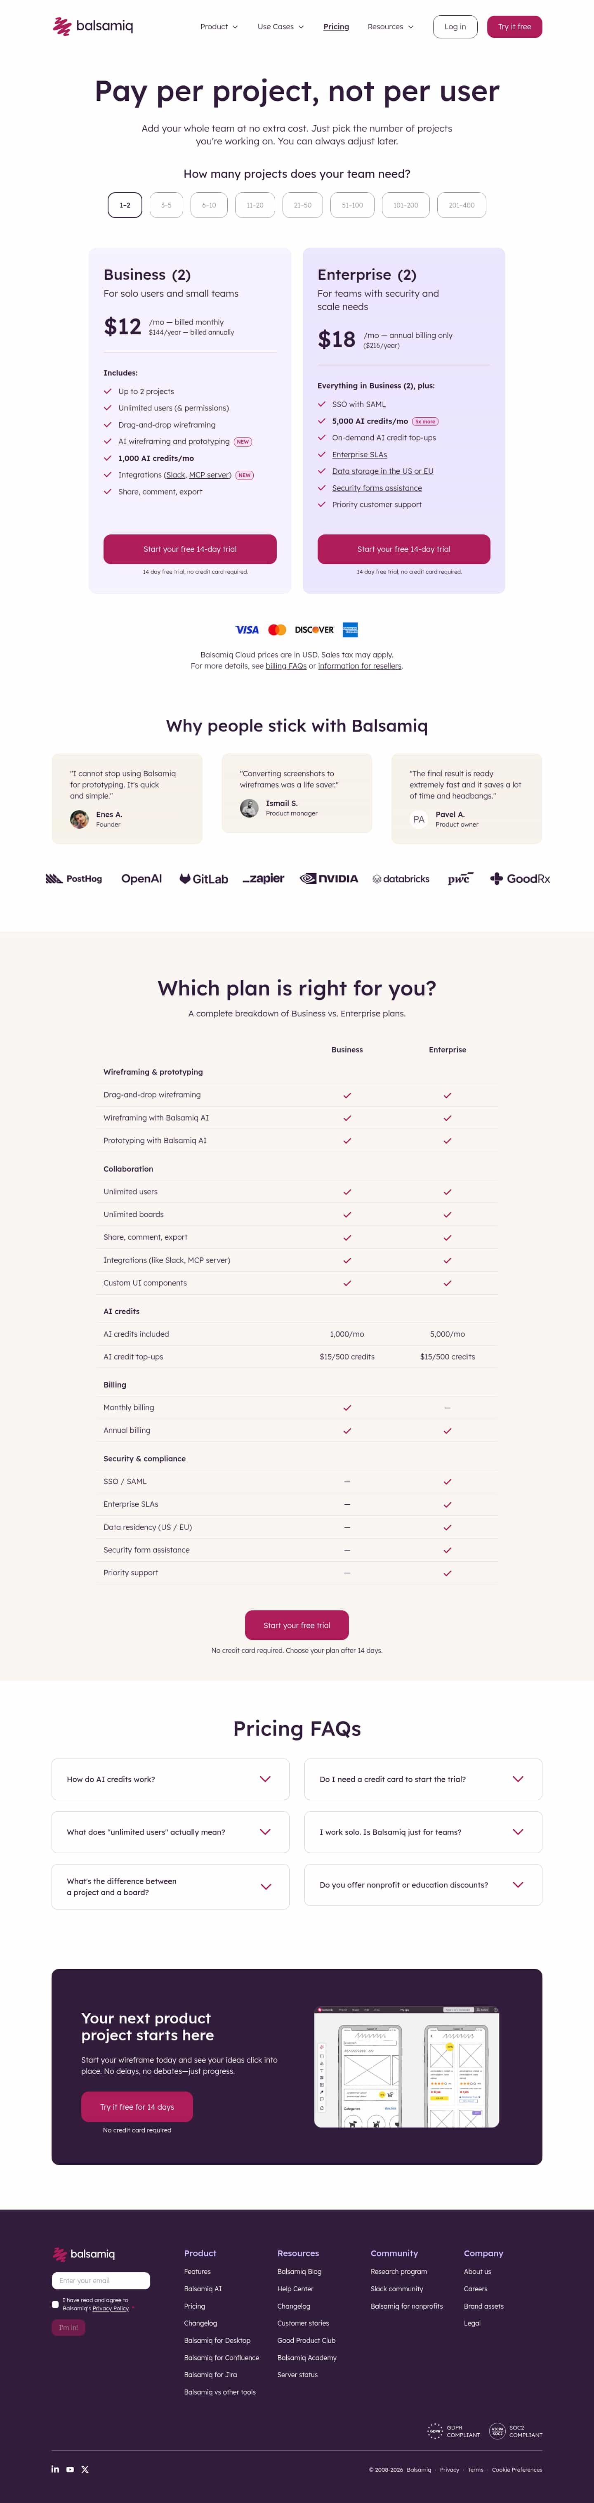The height and width of the screenshot is (2503, 594).
Task: Focus the "Enter your email" field
Action: point(101,2281)
